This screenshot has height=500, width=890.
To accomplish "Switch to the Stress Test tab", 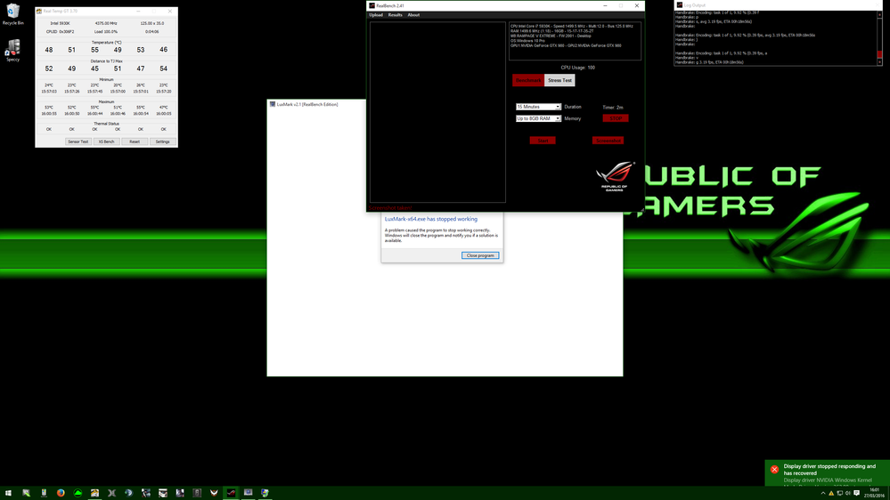I will click(559, 80).
